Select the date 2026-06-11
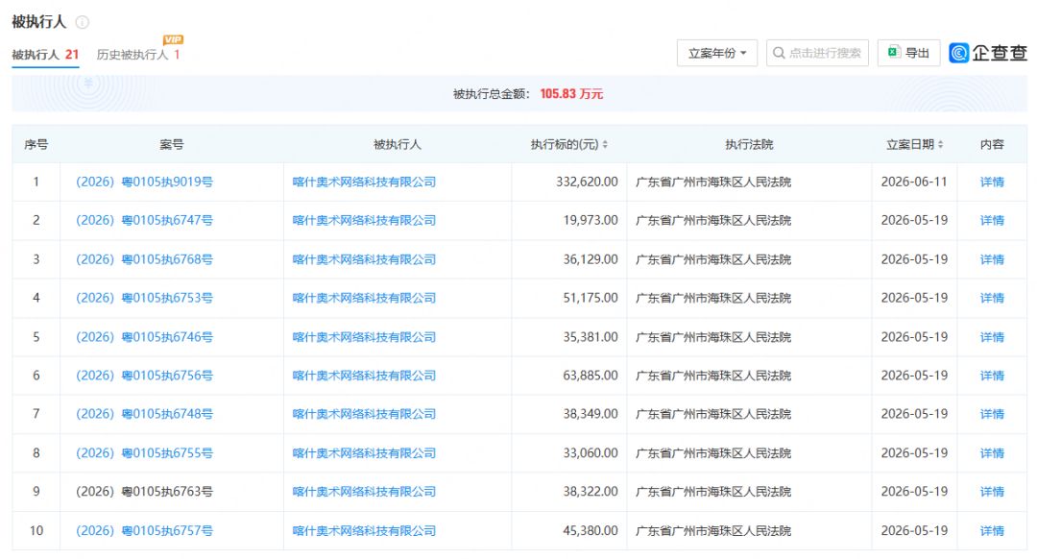 tap(914, 182)
